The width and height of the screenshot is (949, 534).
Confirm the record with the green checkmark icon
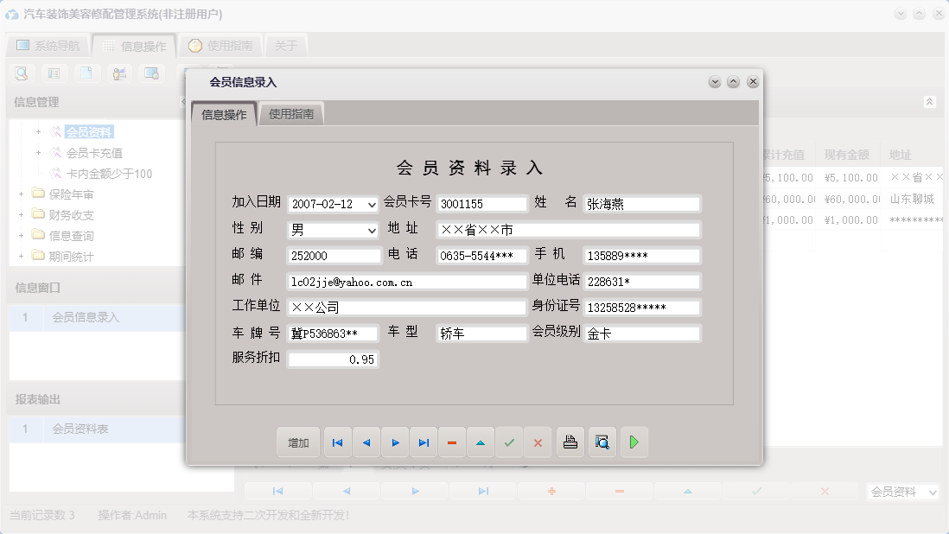click(509, 442)
